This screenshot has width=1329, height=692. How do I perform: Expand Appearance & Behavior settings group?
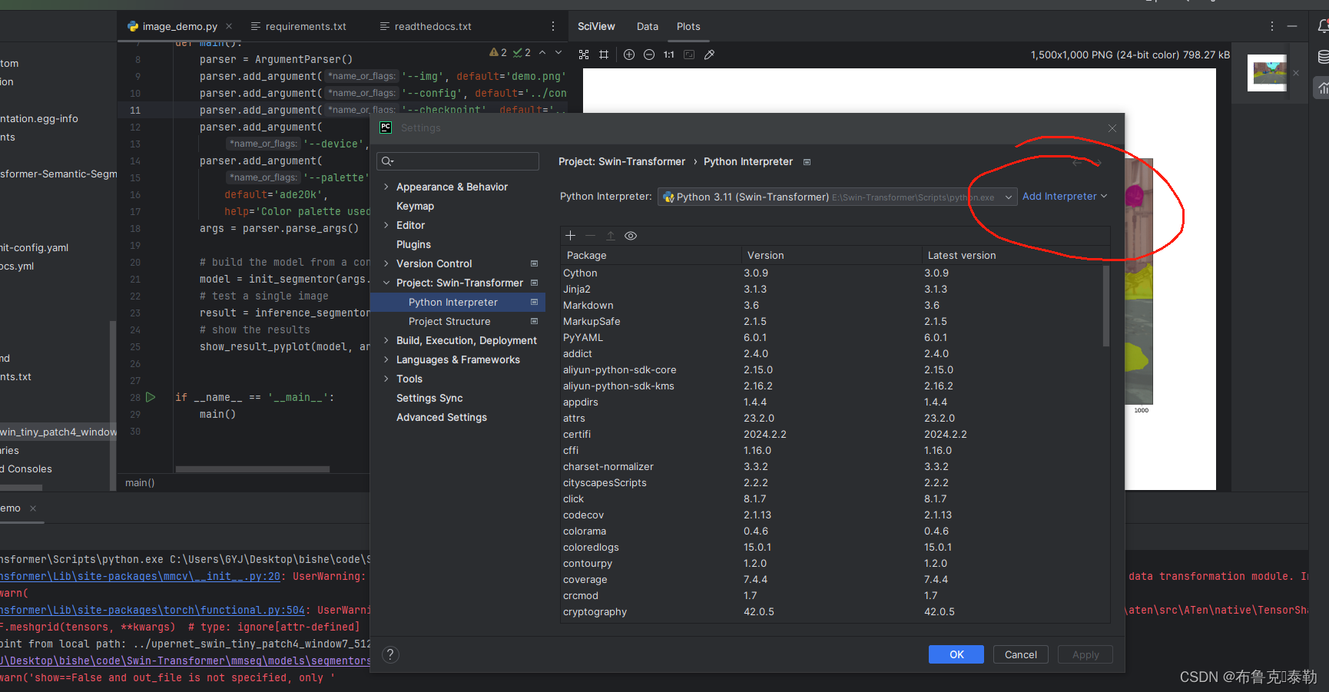point(386,187)
